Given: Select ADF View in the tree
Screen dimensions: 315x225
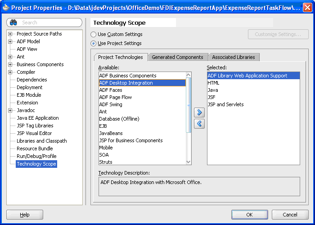Looking at the screenshot, I should (x=27, y=49).
